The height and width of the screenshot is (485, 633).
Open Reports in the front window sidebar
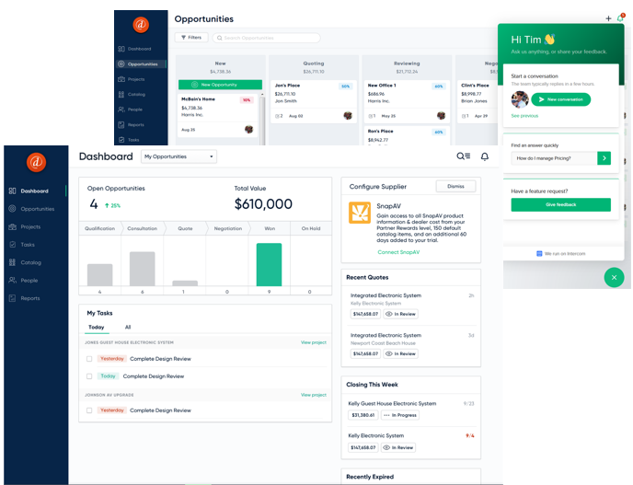coord(24,298)
